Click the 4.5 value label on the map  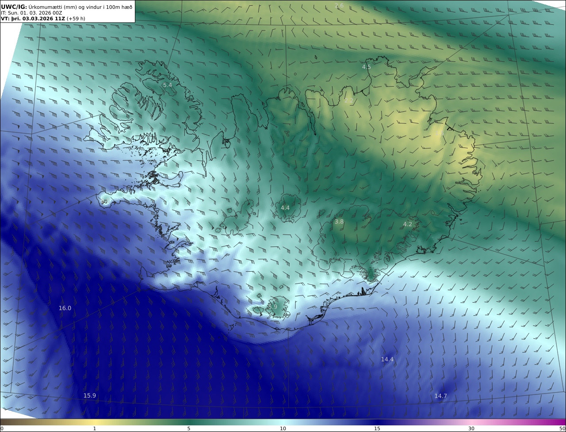367,67
